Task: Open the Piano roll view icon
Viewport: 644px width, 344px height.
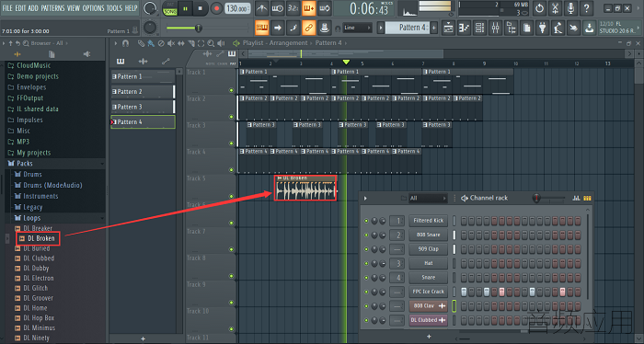Action: click(x=464, y=28)
